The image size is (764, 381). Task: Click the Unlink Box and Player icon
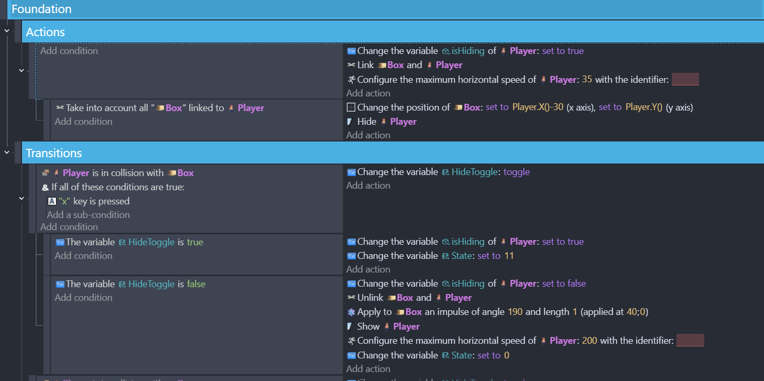(x=352, y=298)
